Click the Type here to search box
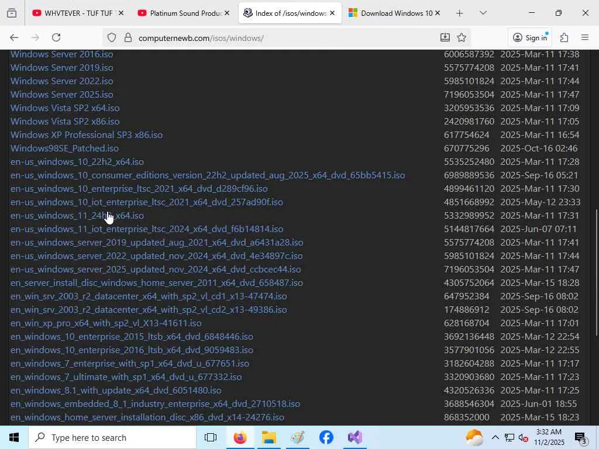 coord(112,437)
